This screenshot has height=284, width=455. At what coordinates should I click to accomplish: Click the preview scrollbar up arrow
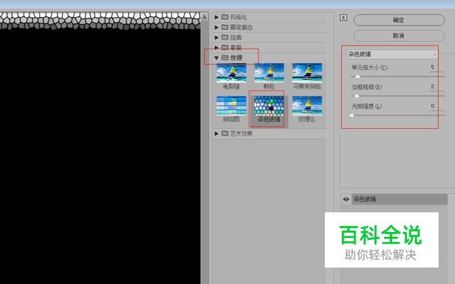(x=204, y=17)
